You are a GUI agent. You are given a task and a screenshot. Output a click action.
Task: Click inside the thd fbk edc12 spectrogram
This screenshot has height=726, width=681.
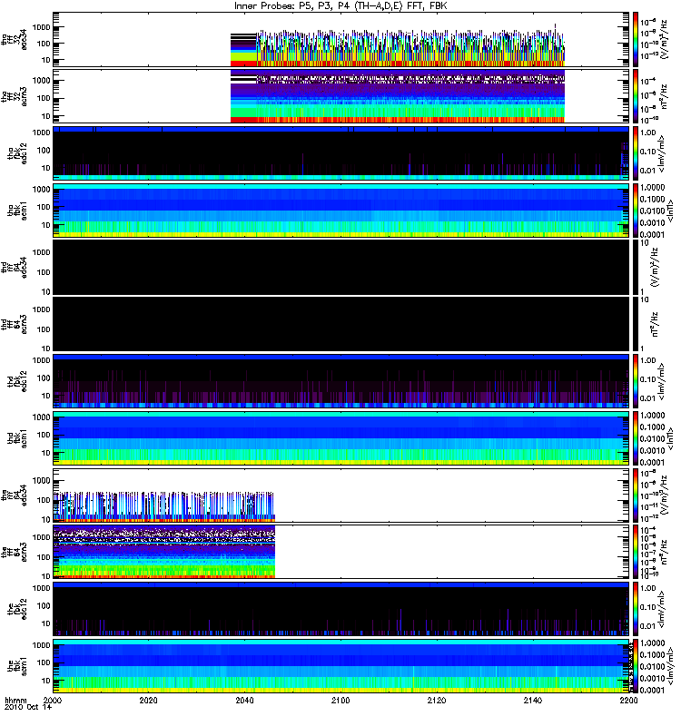point(340,381)
